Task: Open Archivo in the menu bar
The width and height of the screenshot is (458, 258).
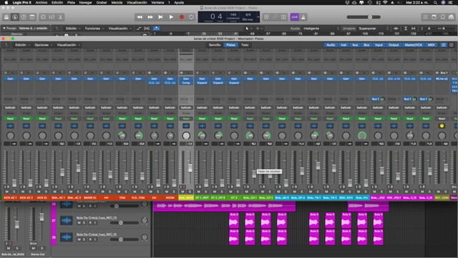Action: [x=42, y=2]
